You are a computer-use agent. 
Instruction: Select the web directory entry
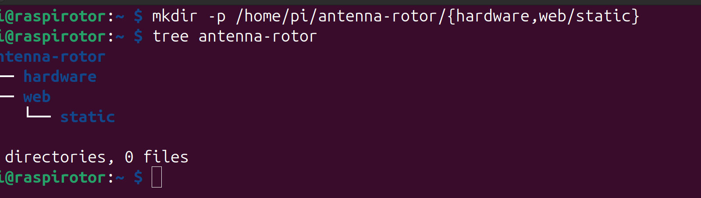[37, 97]
